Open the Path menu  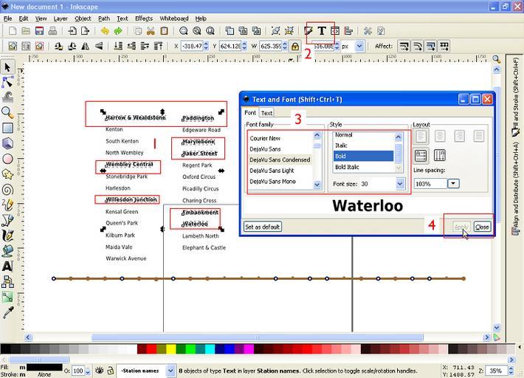coord(104,18)
